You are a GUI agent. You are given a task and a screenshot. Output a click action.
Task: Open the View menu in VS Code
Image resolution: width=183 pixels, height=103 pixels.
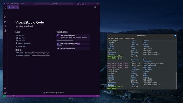(x=22, y=4)
